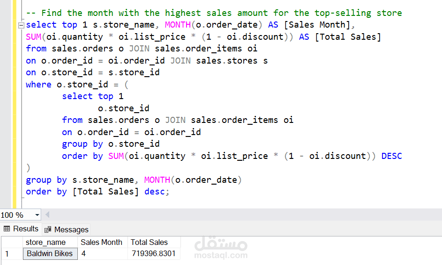Switch to the Results tab
This screenshot has height=265, width=442.
21,229
